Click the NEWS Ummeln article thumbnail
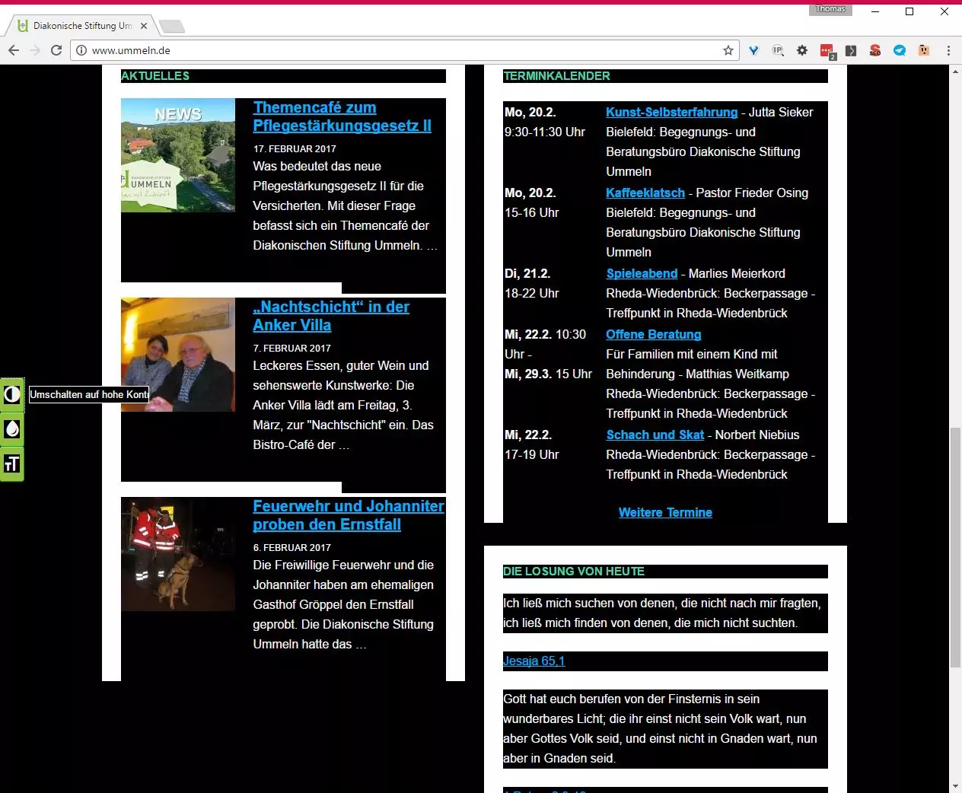 pyautogui.click(x=178, y=155)
